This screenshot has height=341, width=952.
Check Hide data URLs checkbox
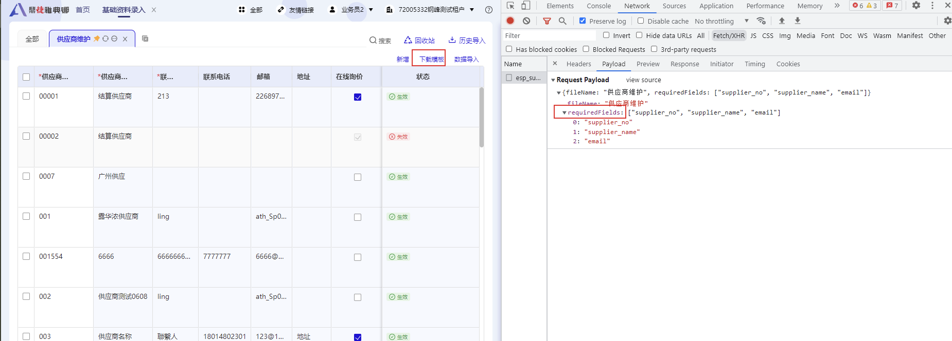click(639, 35)
